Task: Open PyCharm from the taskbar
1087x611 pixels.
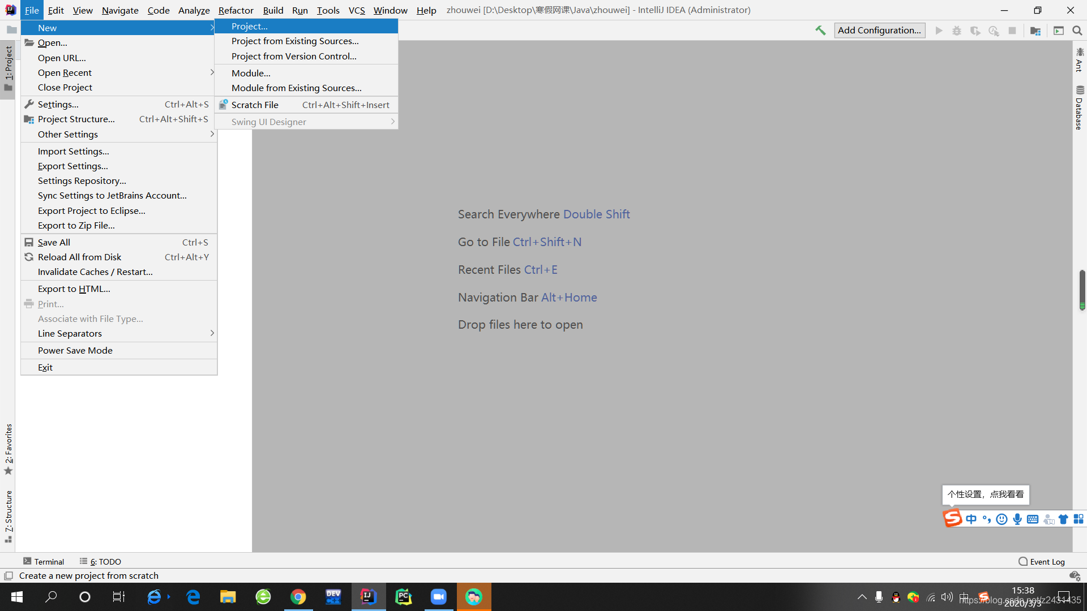Action: [x=404, y=597]
